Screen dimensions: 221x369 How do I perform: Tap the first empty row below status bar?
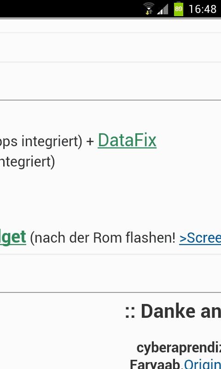[x=110, y=26]
